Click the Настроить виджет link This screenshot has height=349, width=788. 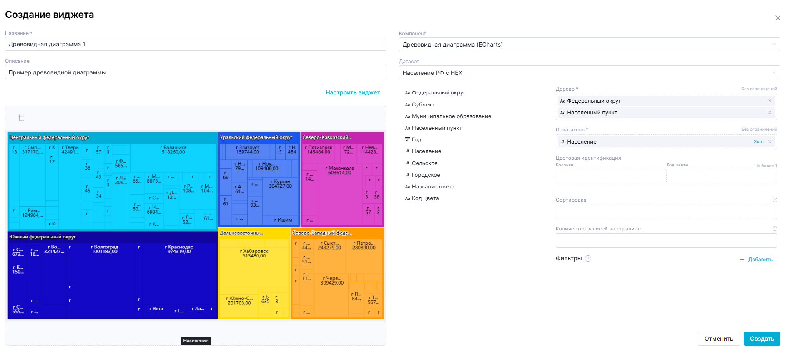(x=352, y=92)
